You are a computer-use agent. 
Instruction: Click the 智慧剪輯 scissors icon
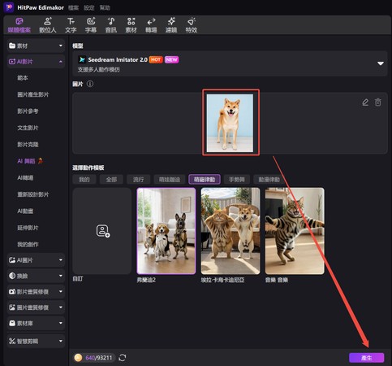coord(12,341)
